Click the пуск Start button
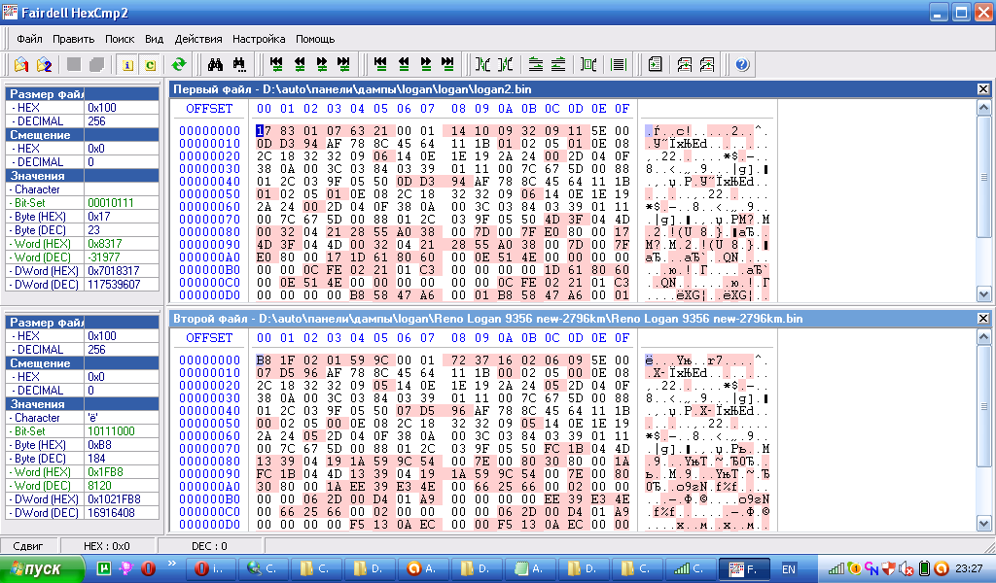This screenshot has width=996, height=583. point(42,568)
